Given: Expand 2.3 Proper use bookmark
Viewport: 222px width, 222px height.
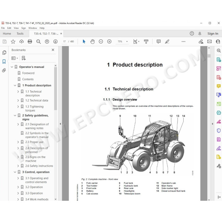Looking at the screenshot, I should click(x=18, y=142).
